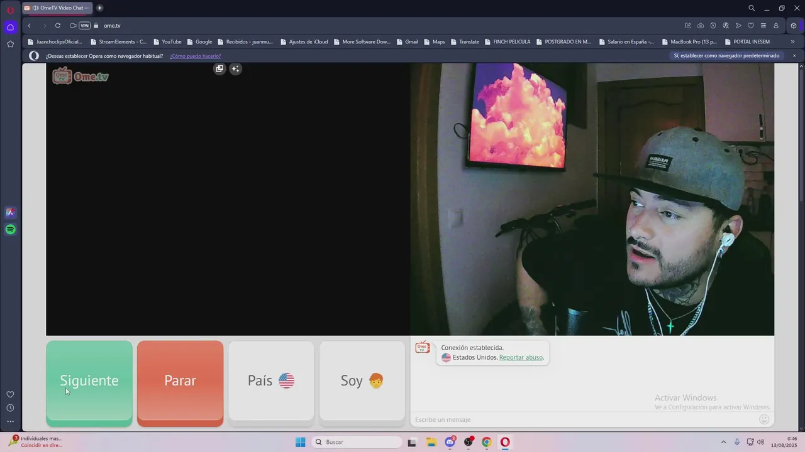The height and width of the screenshot is (452, 805).
Task: Open Discord from the taskbar
Action: tap(450, 442)
